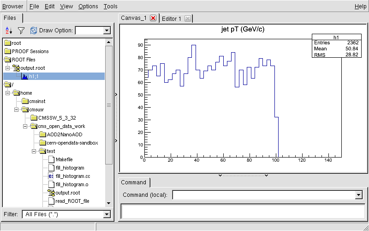Collapse the cmsusr tree node
The height and width of the screenshot is (231, 369).
tap(16, 109)
